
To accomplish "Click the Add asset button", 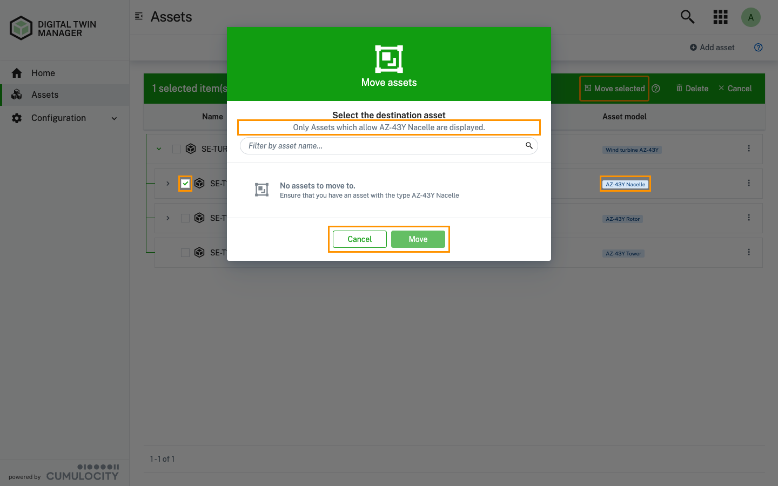I will click(712, 48).
